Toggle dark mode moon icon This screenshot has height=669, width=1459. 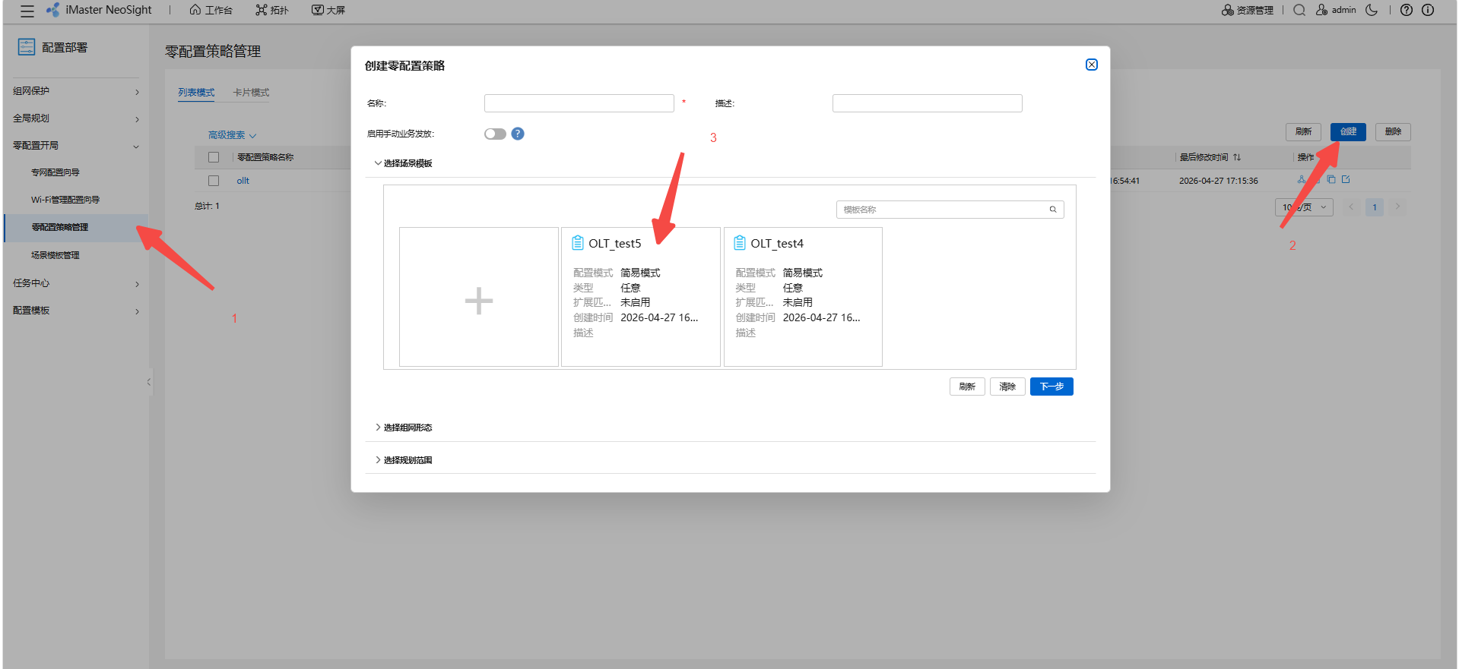point(1372,10)
